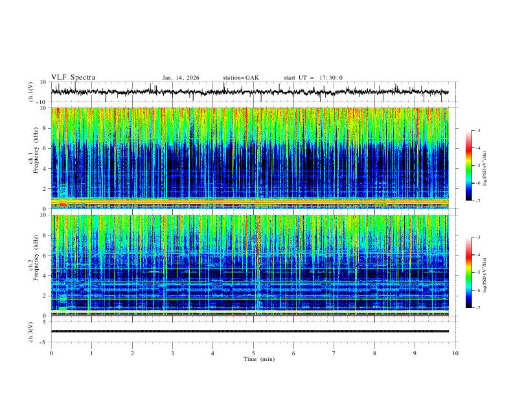Viewport: 513px width, 396px height.
Task: Click the '1' tick on the time axis
Action: tap(91, 353)
